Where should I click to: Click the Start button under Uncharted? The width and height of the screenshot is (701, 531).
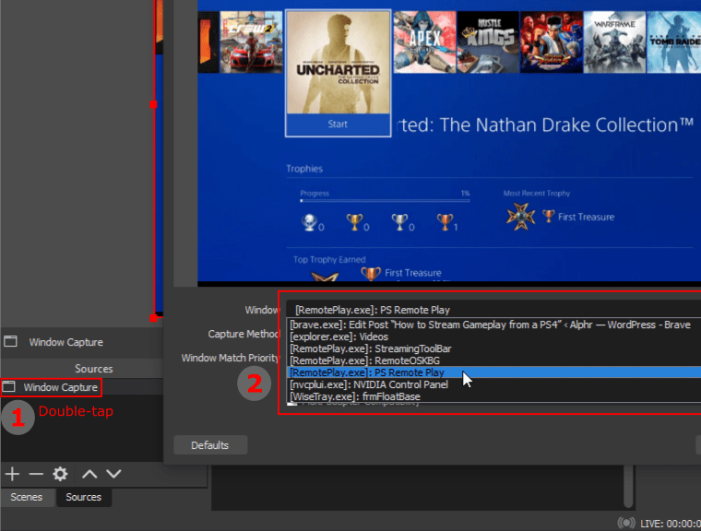coord(338,124)
